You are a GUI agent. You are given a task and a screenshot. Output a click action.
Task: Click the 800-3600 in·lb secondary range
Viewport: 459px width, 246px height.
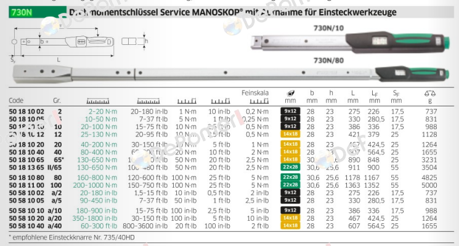point(145,226)
